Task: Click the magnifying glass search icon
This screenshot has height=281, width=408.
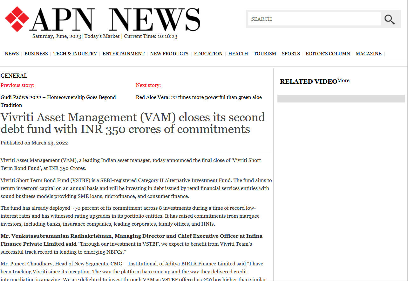Action: [x=389, y=19]
